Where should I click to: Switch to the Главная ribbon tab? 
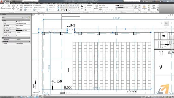pyautogui.click(x=7, y=3)
